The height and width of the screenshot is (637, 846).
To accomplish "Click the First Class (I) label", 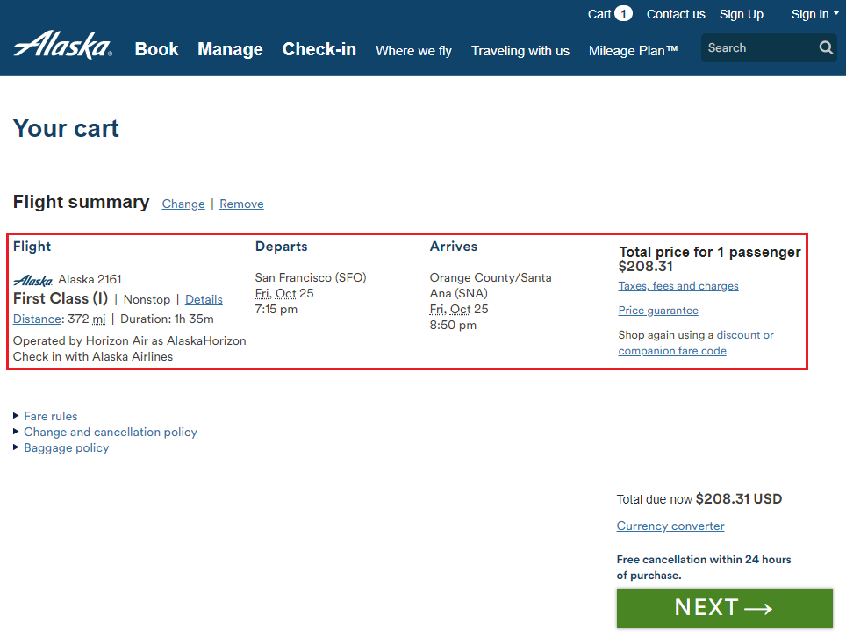I will tap(61, 299).
